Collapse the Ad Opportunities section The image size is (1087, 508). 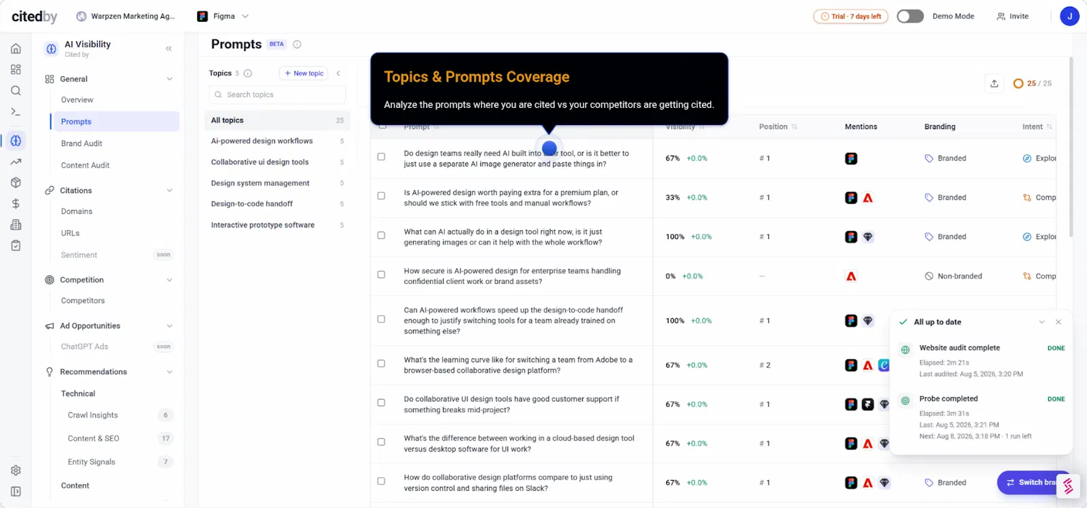tap(169, 326)
